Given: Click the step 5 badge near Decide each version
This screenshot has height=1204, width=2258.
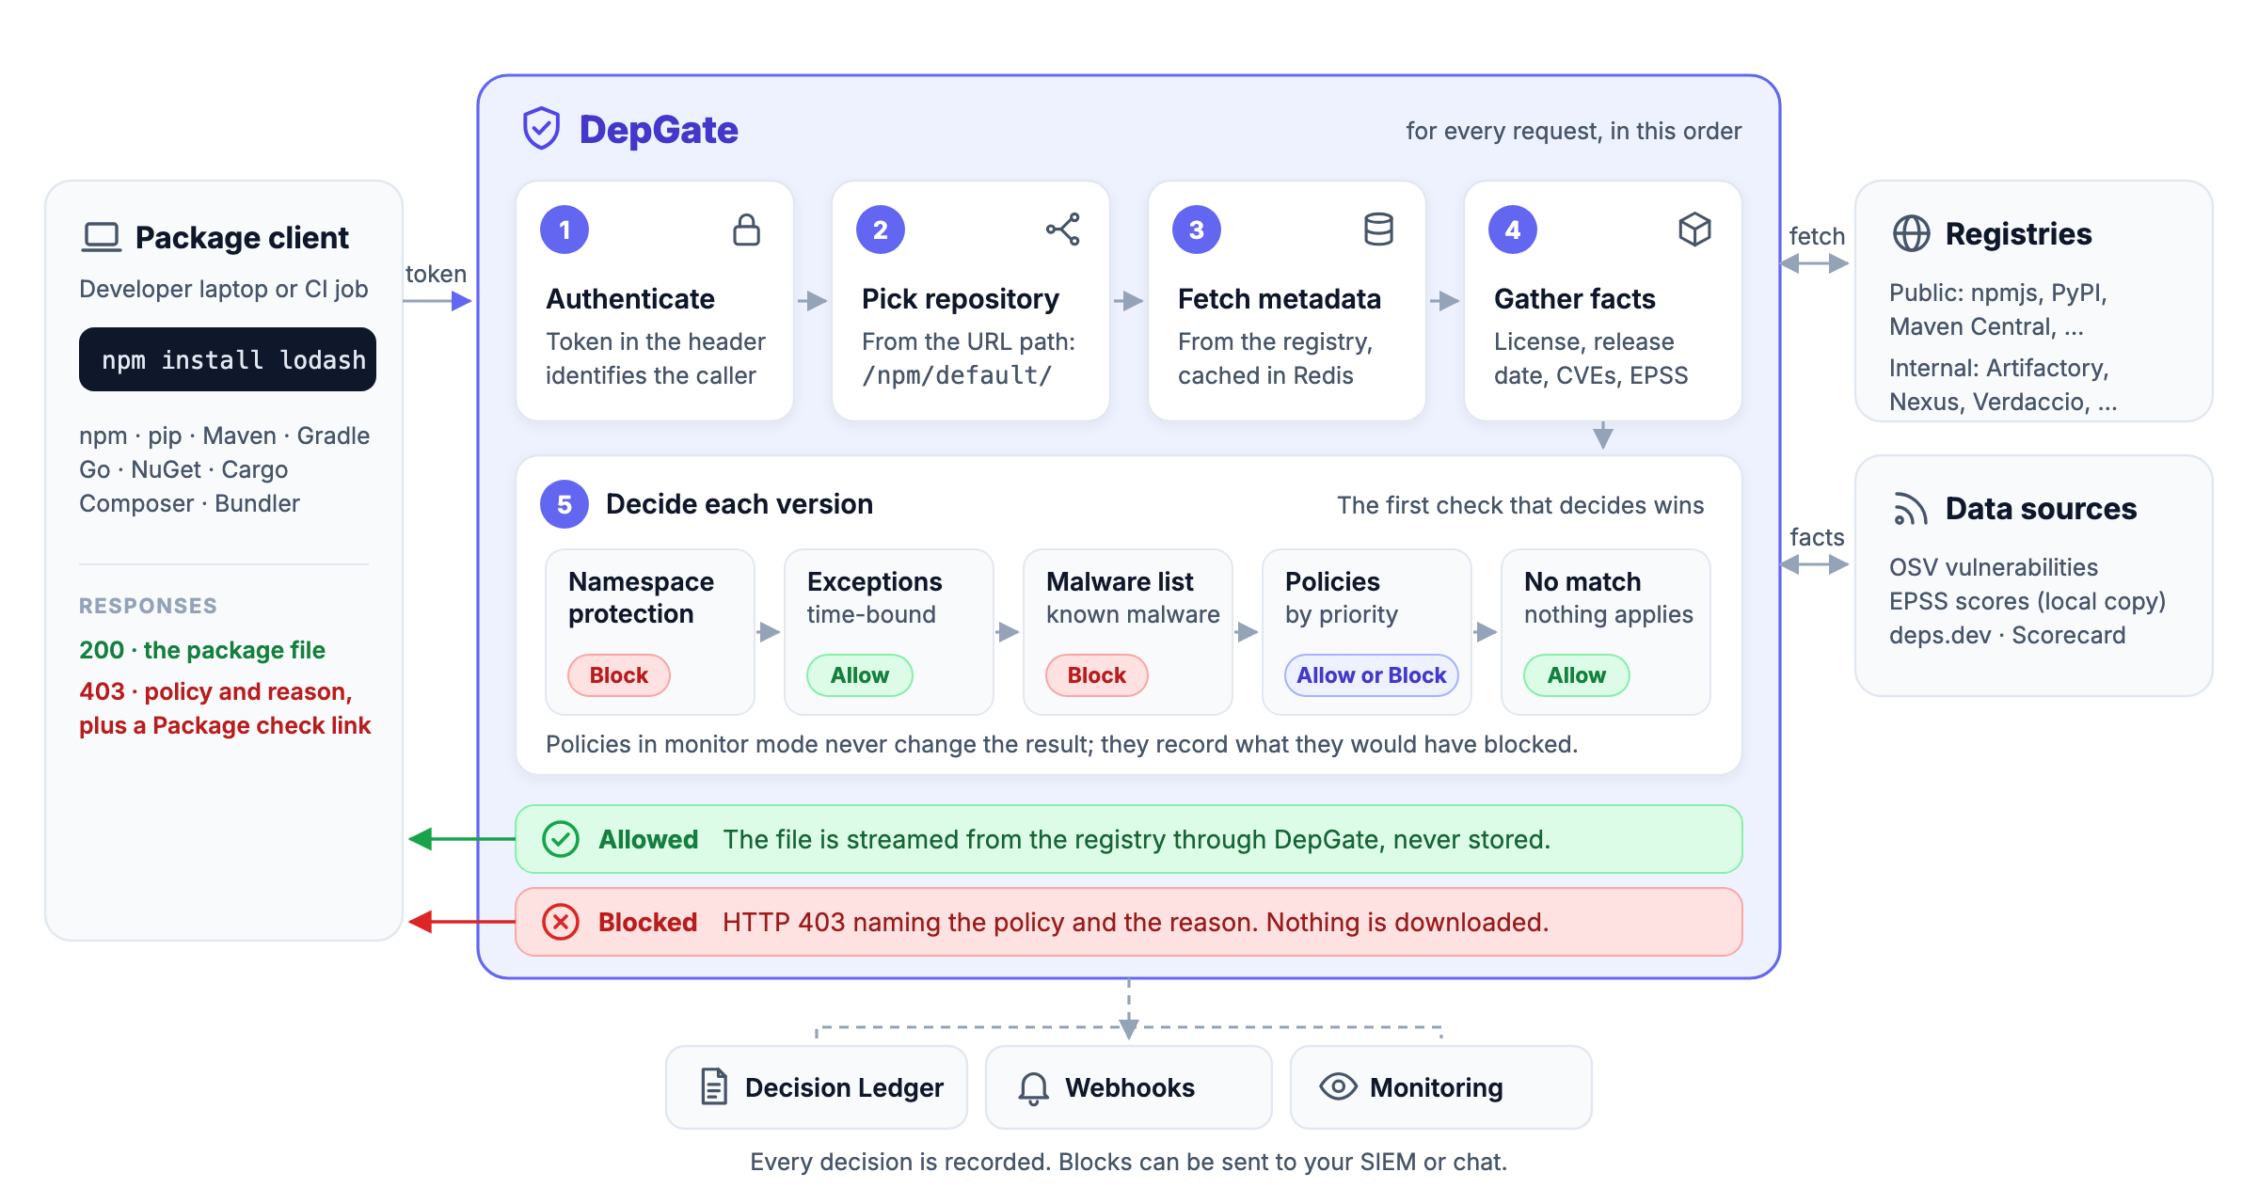Looking at the screenshot, I should click(564, 504).
